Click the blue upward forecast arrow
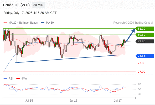 pos(131,35)
